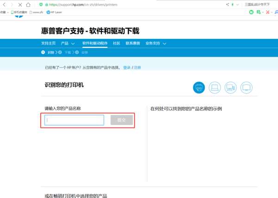Select the laptop product type icon
278x198 pixels.
[x=215, y=88]
